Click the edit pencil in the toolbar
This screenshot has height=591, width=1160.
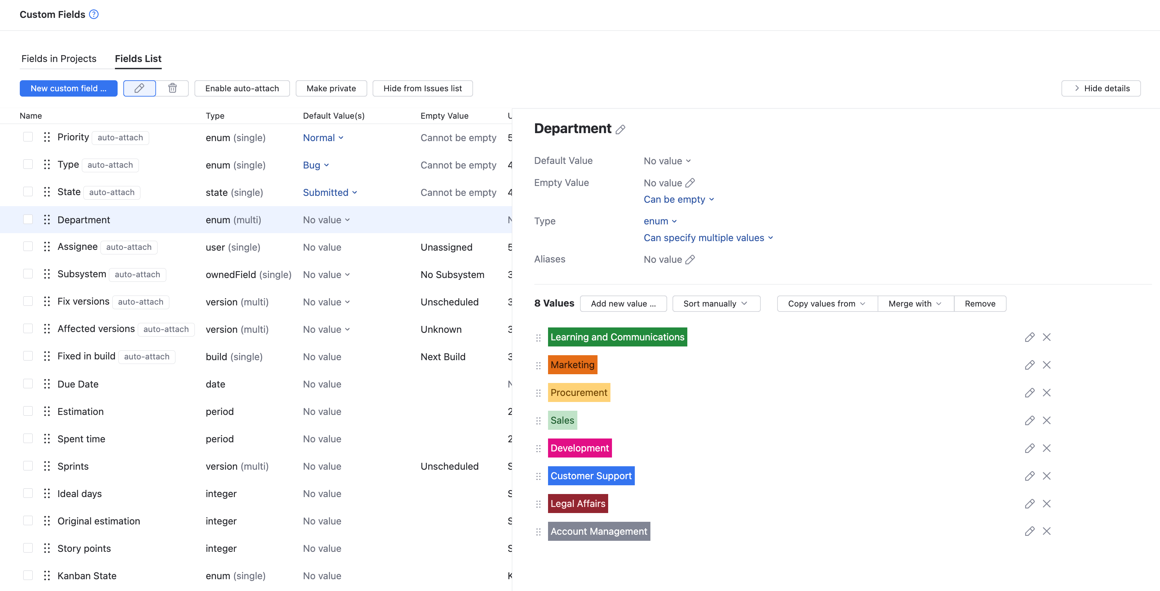(x=139, y=88)
